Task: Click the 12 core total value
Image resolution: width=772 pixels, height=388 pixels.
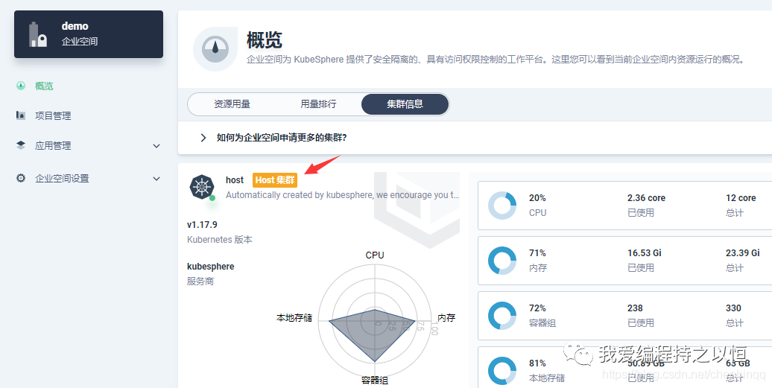Action: [x=741, y=197]
